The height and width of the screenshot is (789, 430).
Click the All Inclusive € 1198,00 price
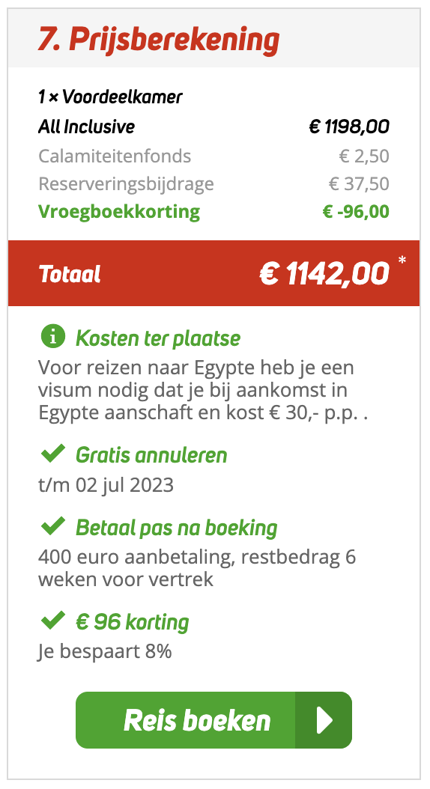coord(349,127)
